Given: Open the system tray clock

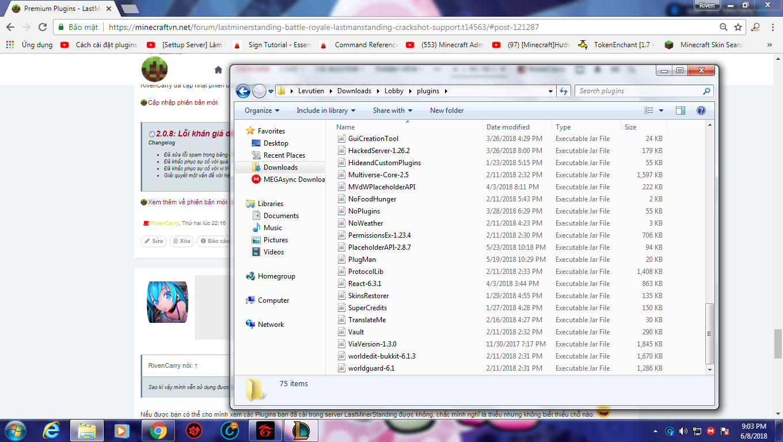Looking at the screenshot, I should (x=754, y=431).
